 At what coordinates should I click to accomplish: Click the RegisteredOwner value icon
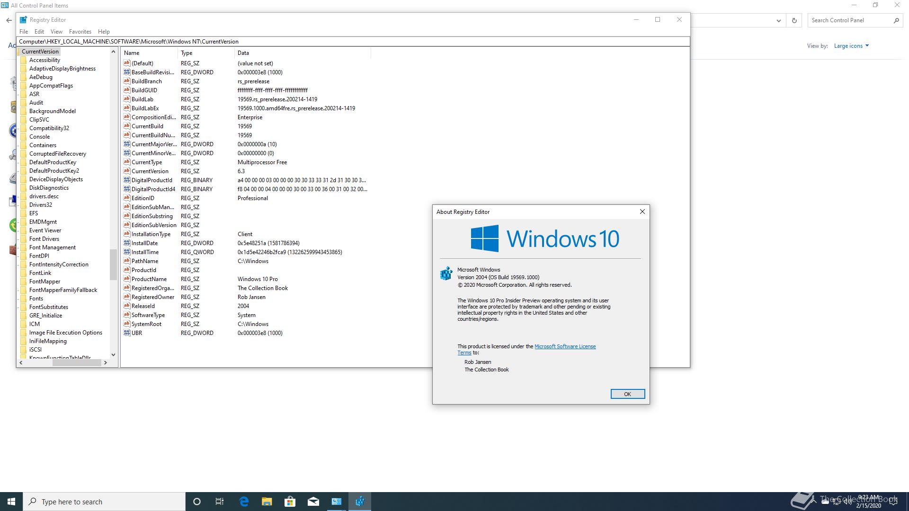tap(126, 297)
